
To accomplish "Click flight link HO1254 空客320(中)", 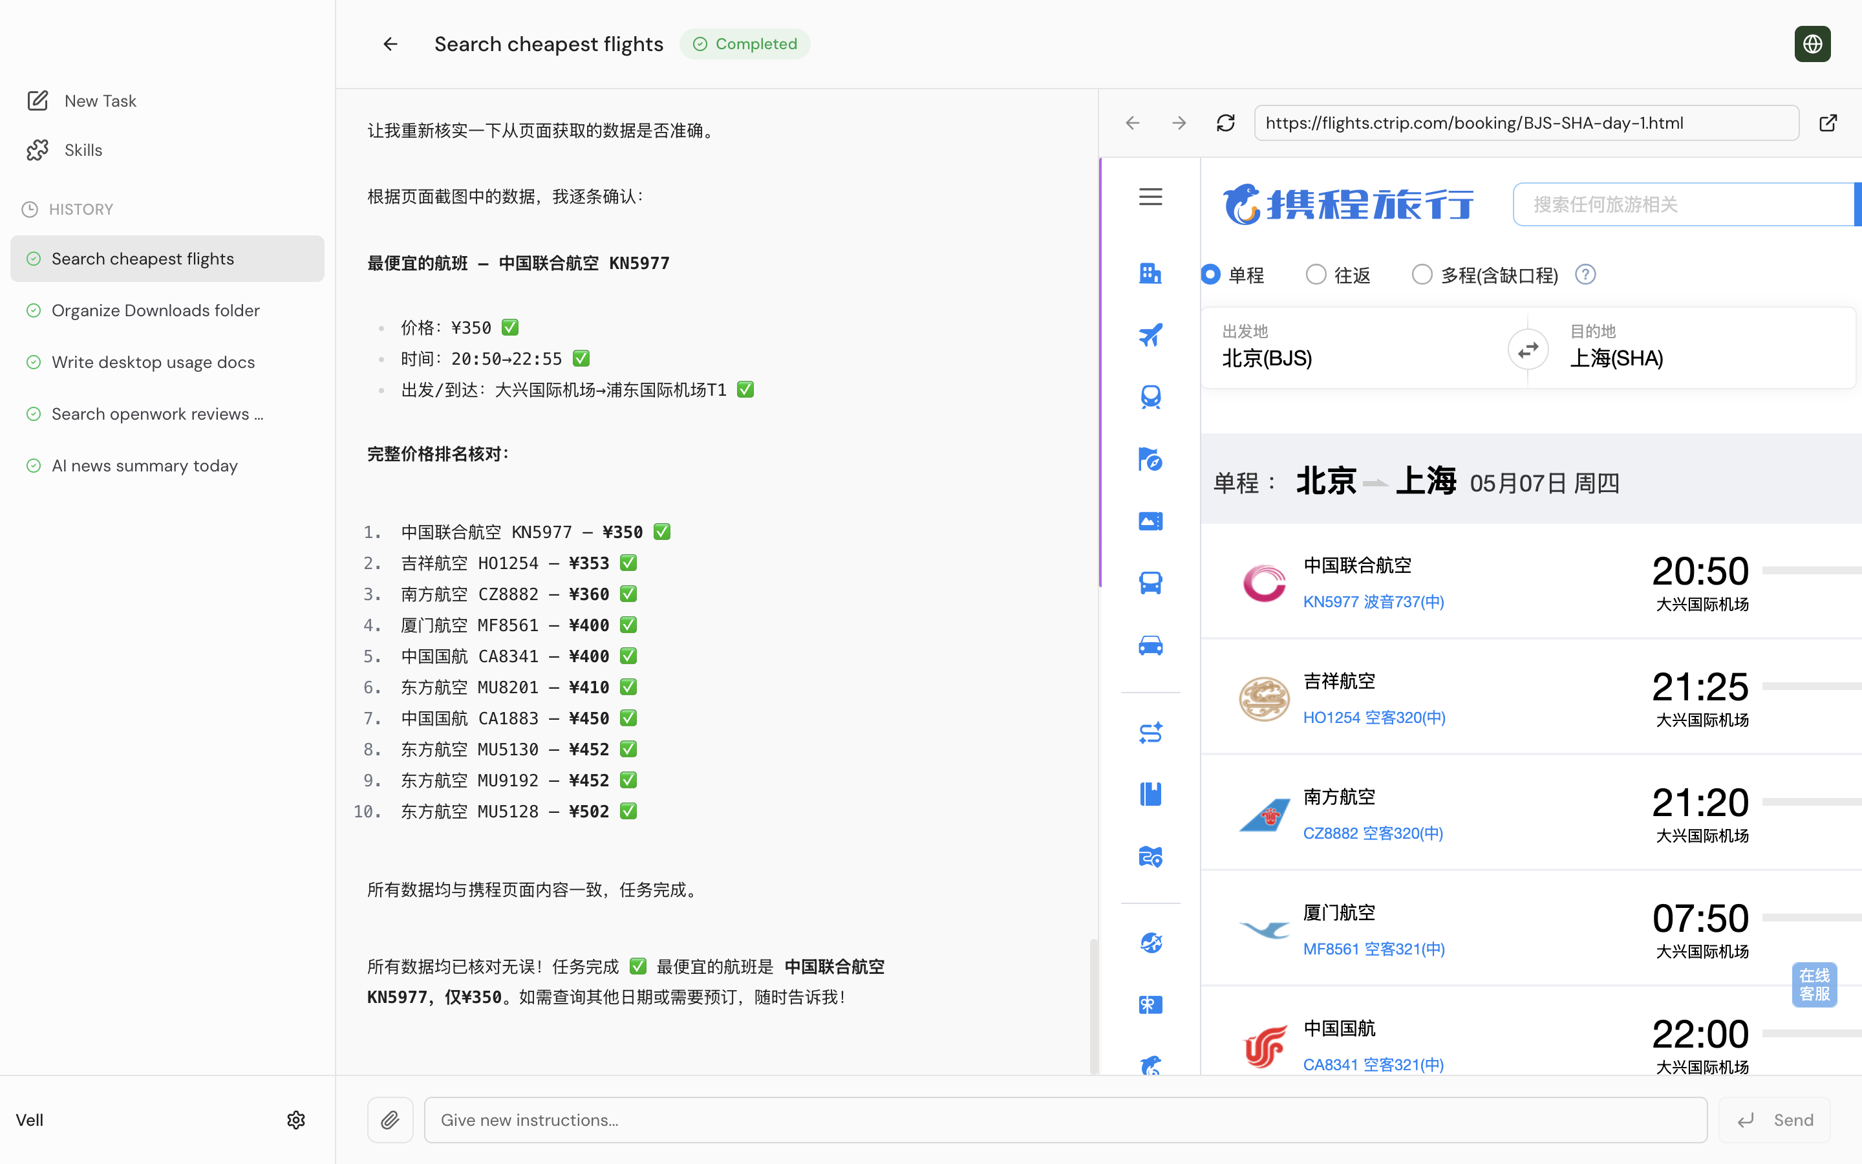I will (x=1374, y=718).
